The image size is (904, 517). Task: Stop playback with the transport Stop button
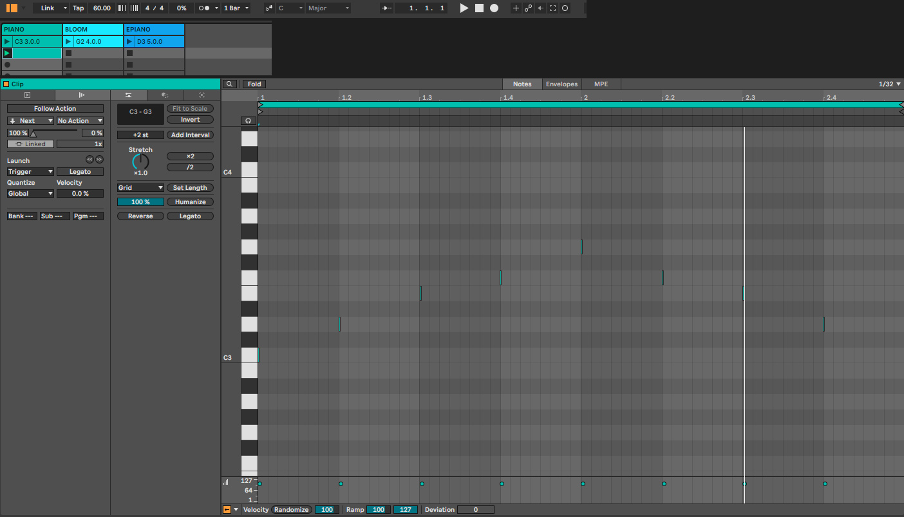[x=479, y=8]
